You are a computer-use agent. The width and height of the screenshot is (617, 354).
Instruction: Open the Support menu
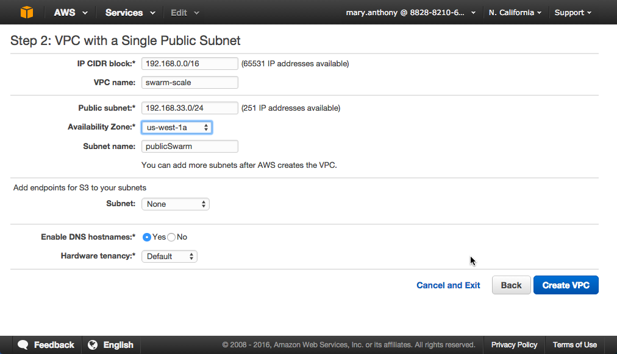tap(573, 13)
